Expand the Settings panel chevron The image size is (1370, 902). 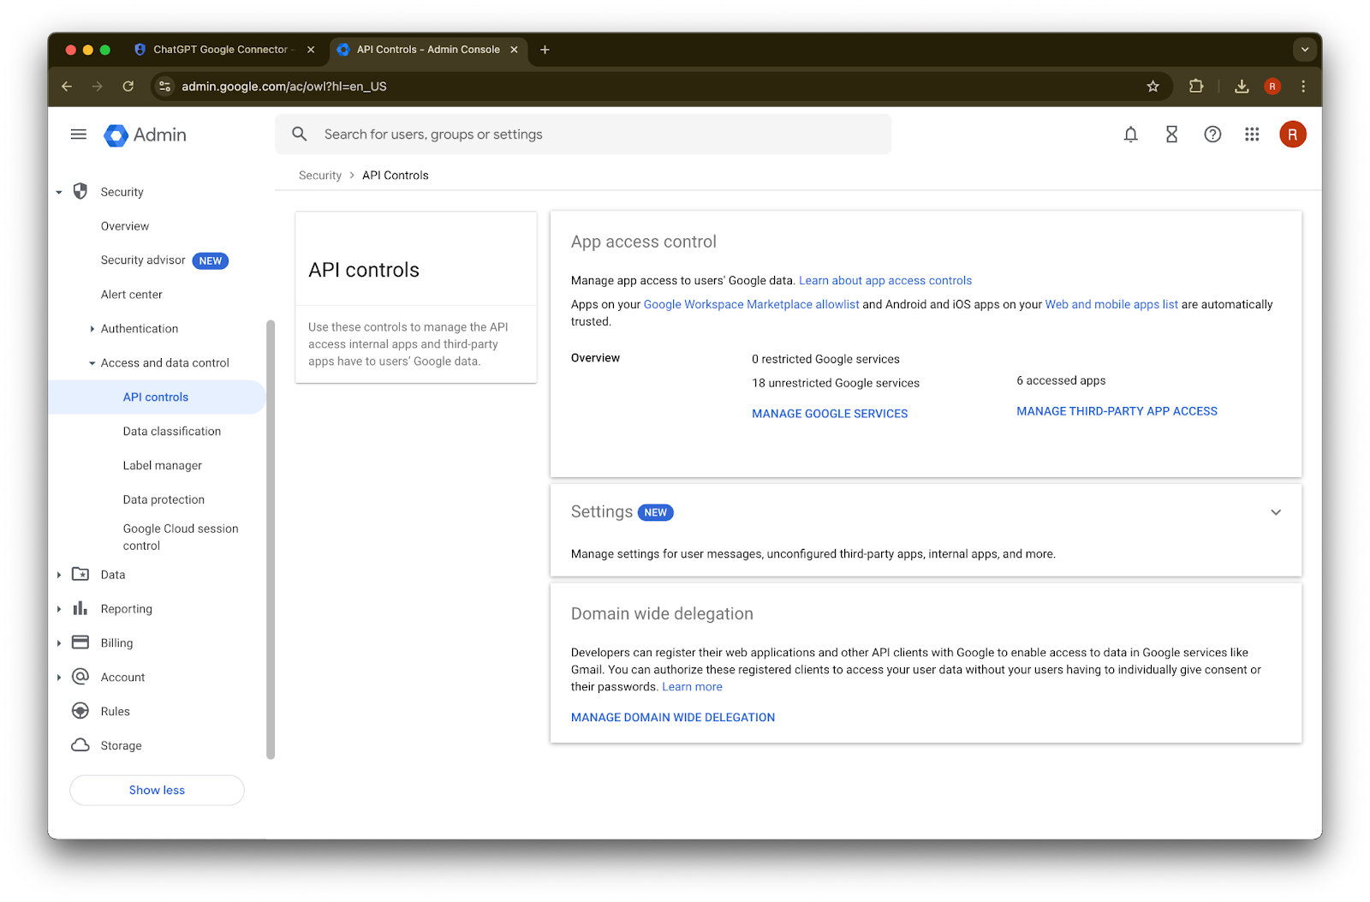pyautogui.click(x=1276, y=512)
